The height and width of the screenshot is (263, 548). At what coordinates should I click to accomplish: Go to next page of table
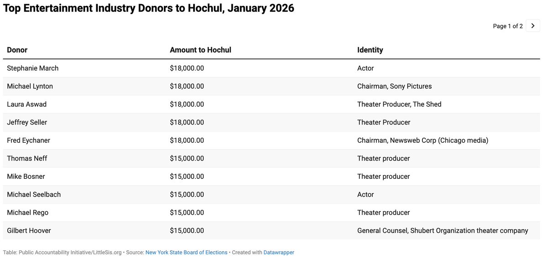click(532, 26)
